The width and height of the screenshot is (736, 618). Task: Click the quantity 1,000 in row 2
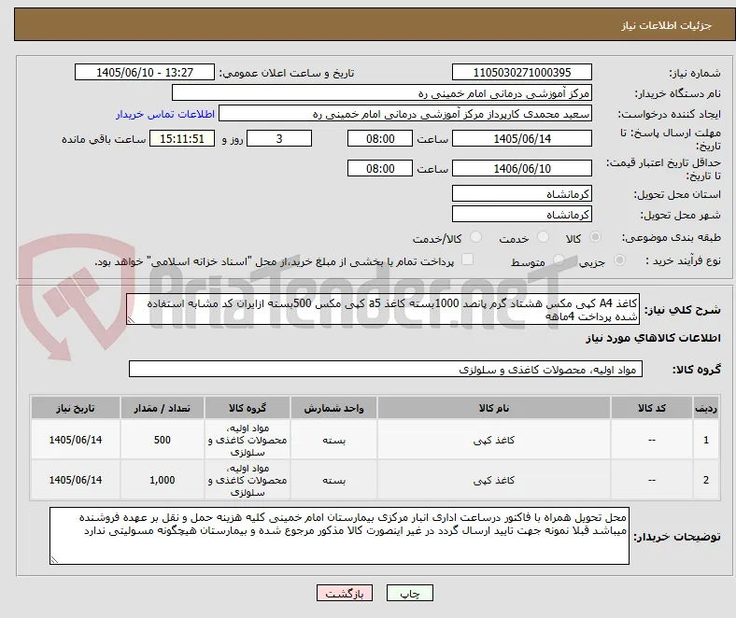click(x=162, y=480)
